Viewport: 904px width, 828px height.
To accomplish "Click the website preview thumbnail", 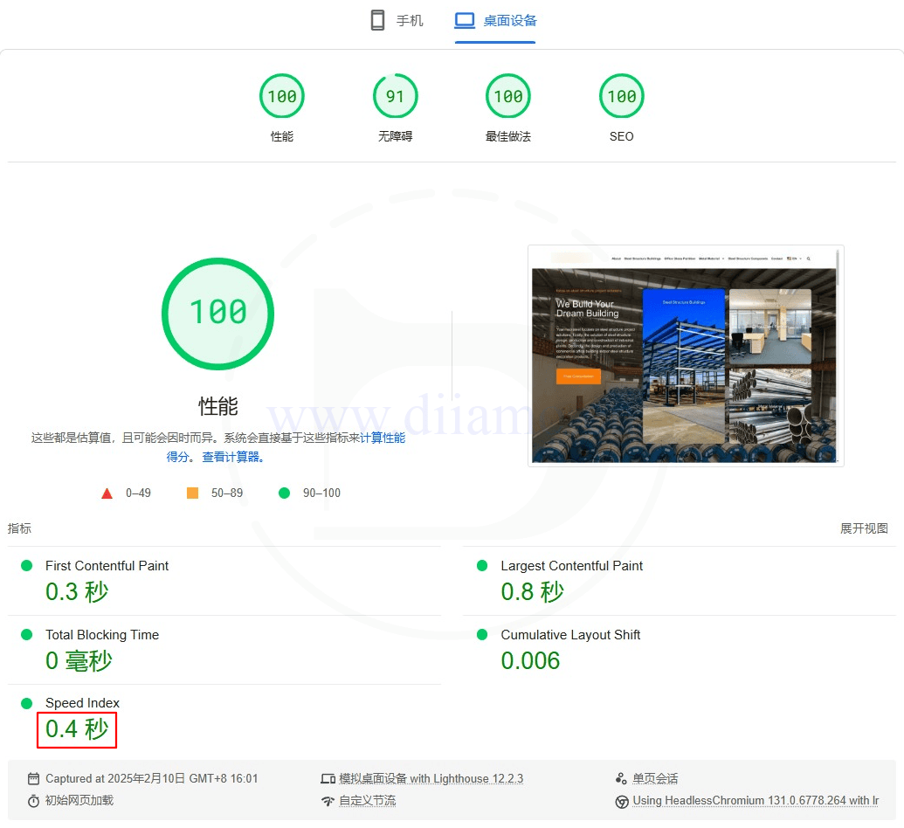I will 685,355.
